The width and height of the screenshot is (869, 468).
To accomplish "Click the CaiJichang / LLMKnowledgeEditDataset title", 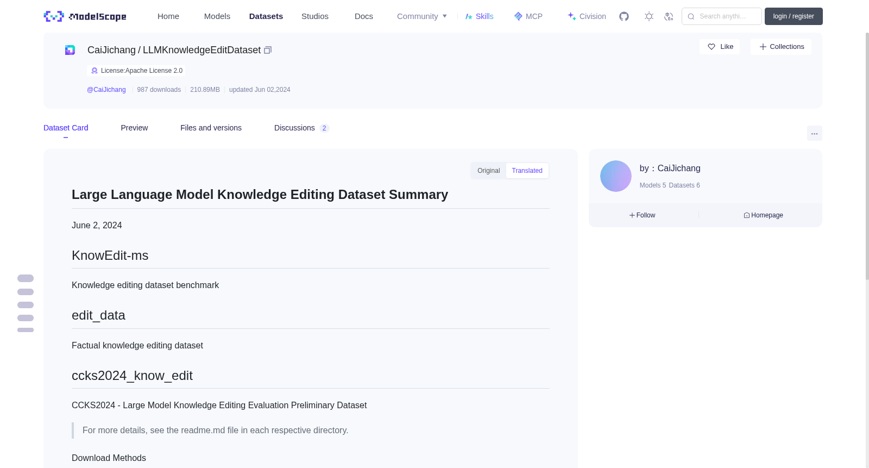I will (174, 50).
